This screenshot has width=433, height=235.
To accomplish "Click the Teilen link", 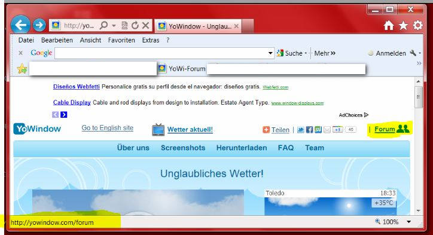I will (x=280, y=130).
